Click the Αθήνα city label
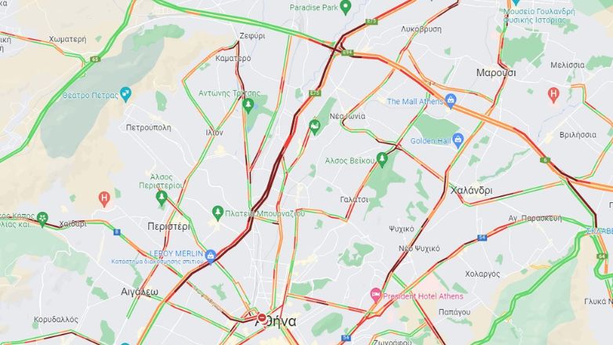 (276, 321)
